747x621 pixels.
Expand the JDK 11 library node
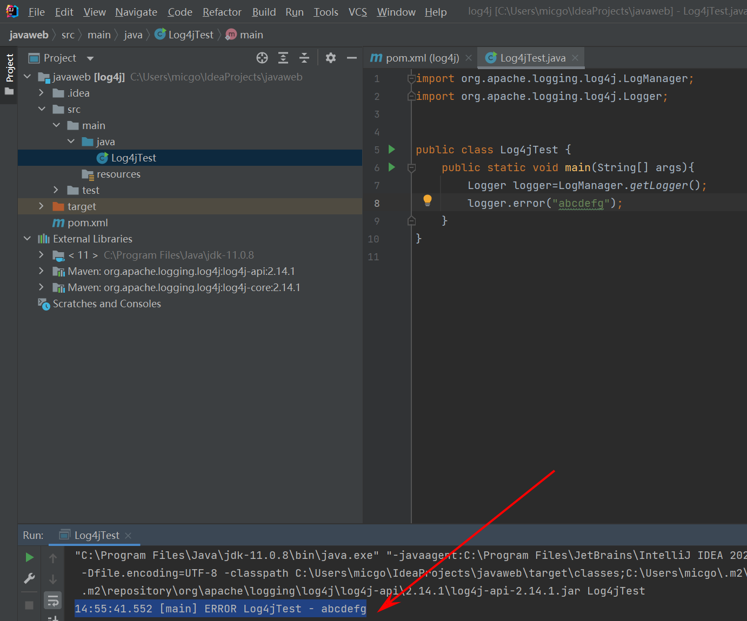(x=42, y=255)
